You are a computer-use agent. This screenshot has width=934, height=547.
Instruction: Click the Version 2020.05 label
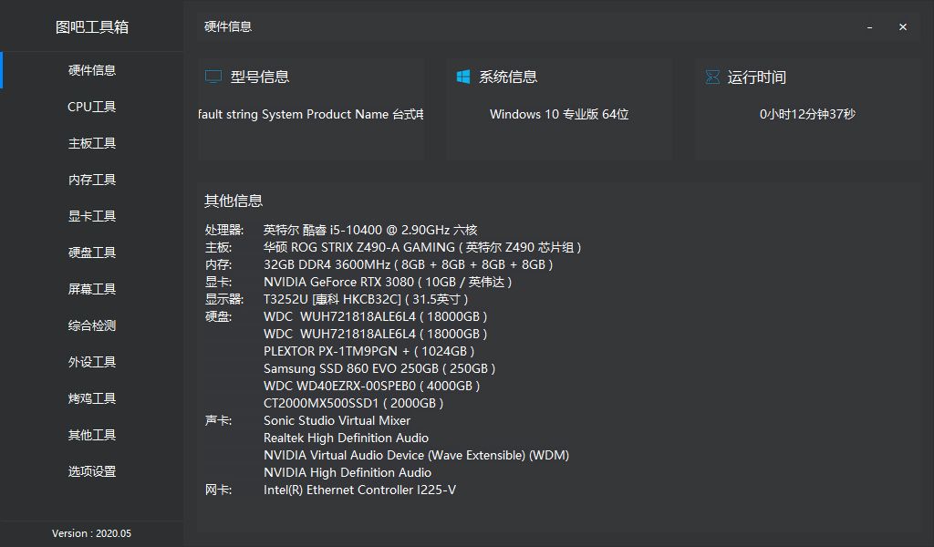92,533
